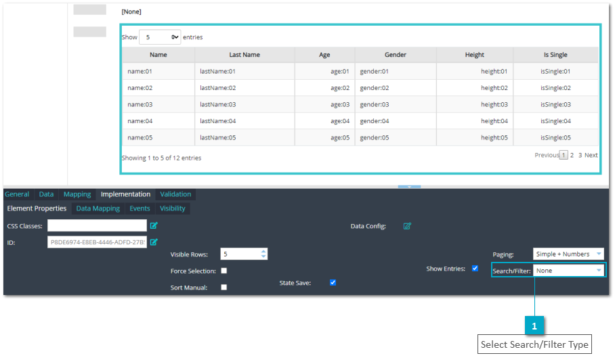Open the Data Config edit icon
The image size is (615, 362).
(x=407, y=226)
